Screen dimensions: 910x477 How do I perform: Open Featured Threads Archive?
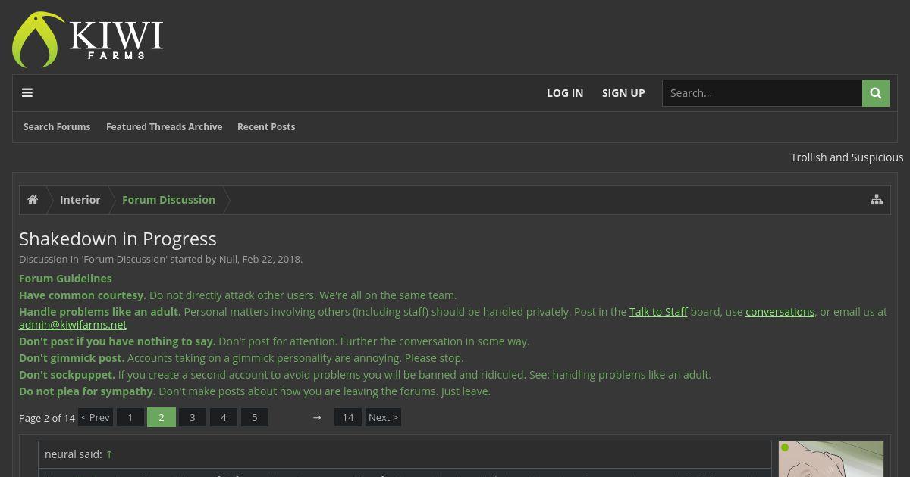pos(164,127)
